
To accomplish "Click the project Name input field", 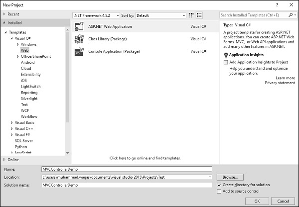I will click(127, 169).
